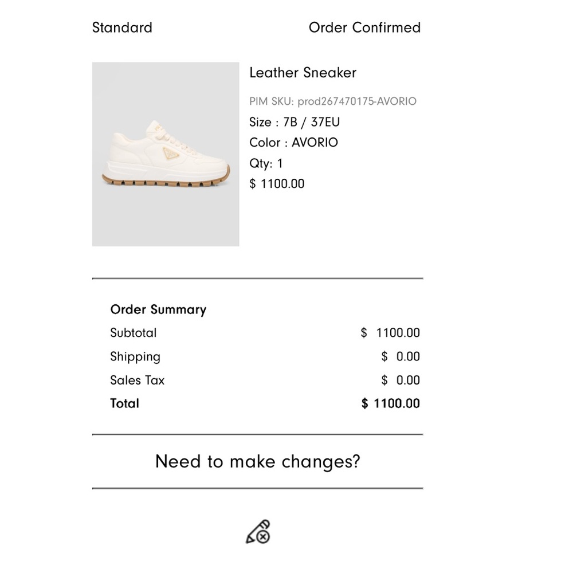Click the Standard shipping method label
Screen dimensions: 573x573
[122, 27]
